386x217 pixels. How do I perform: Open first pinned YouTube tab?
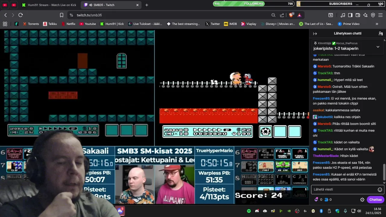pos(5,5)
